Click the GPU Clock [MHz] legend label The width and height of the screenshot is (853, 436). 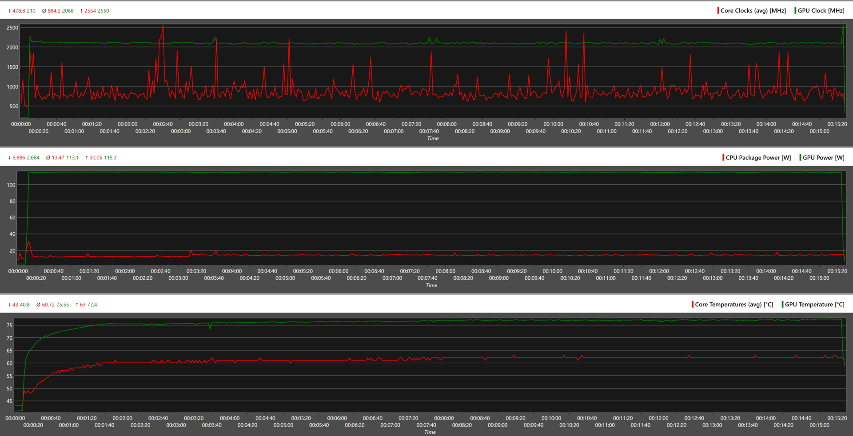821,11
